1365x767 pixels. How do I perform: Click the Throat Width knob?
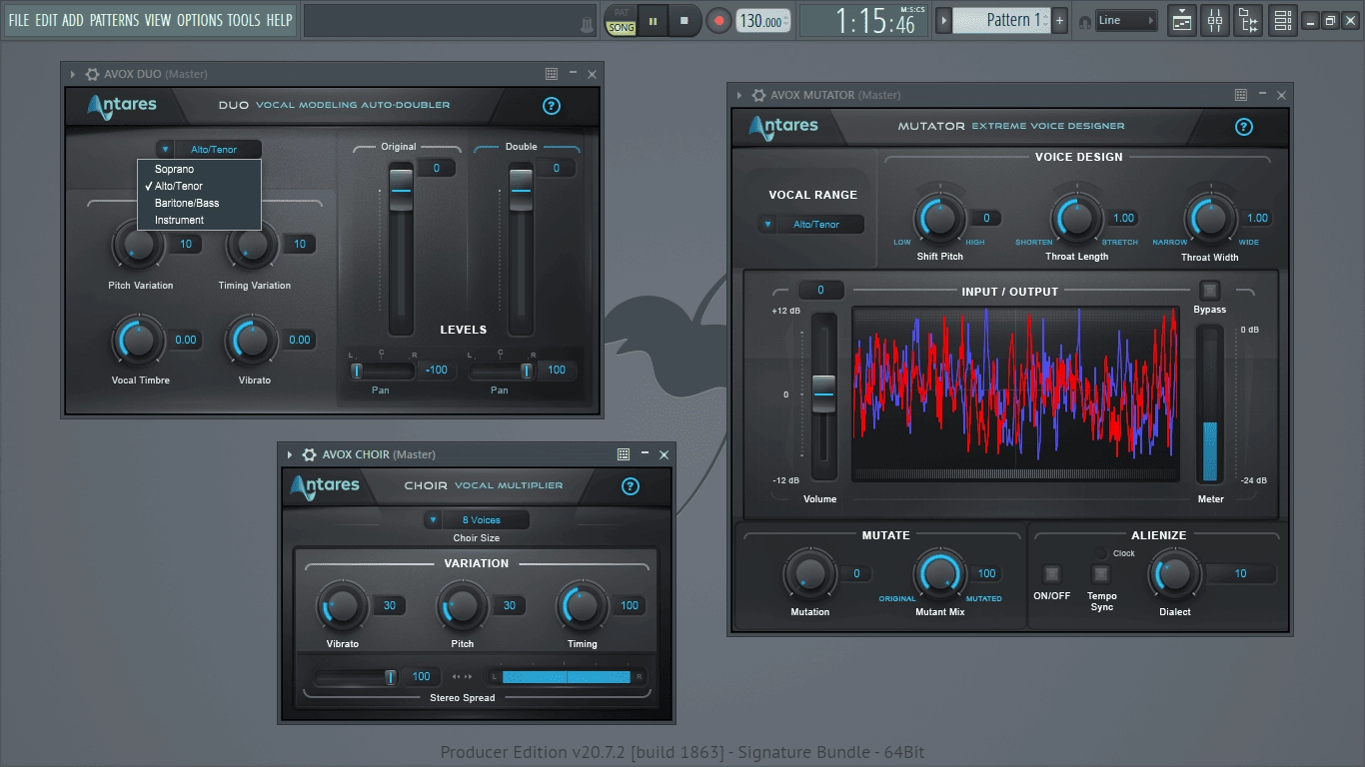point(1210,219)
